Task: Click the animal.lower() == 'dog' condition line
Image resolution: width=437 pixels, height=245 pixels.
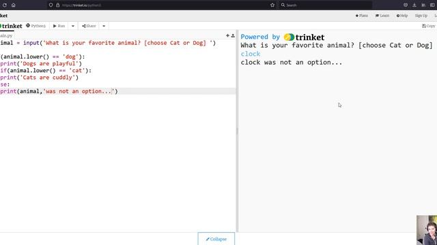Action: 42,56
